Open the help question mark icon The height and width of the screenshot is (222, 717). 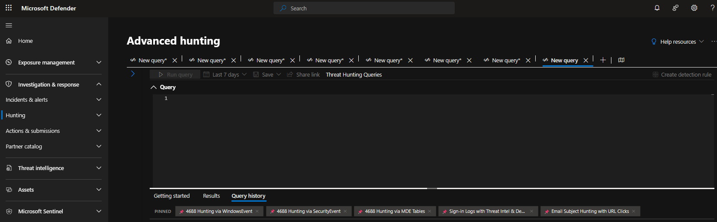(x=712, y=8)
